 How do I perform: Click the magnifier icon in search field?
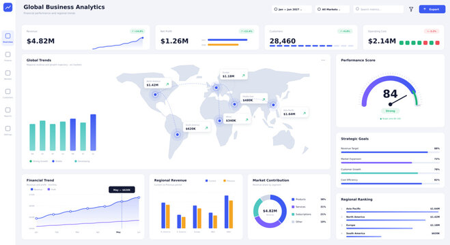(x=357, y=9)
